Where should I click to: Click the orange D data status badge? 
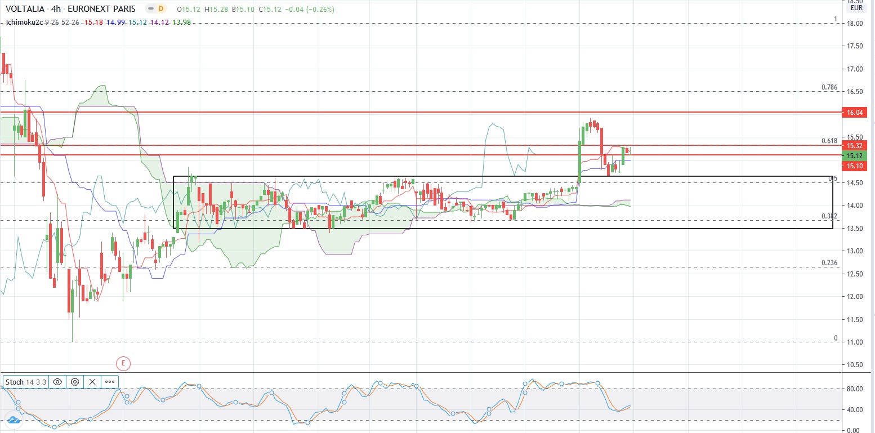coord(161,9)
